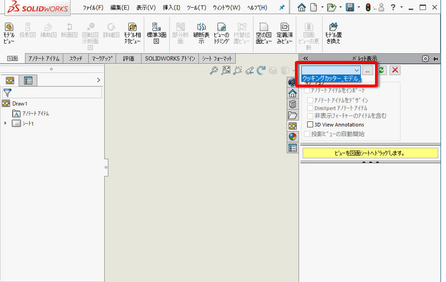
Task: Toggle 非表示フィーチャーのアイテムを含む checkbox
Action: click(x=310, y=116)
